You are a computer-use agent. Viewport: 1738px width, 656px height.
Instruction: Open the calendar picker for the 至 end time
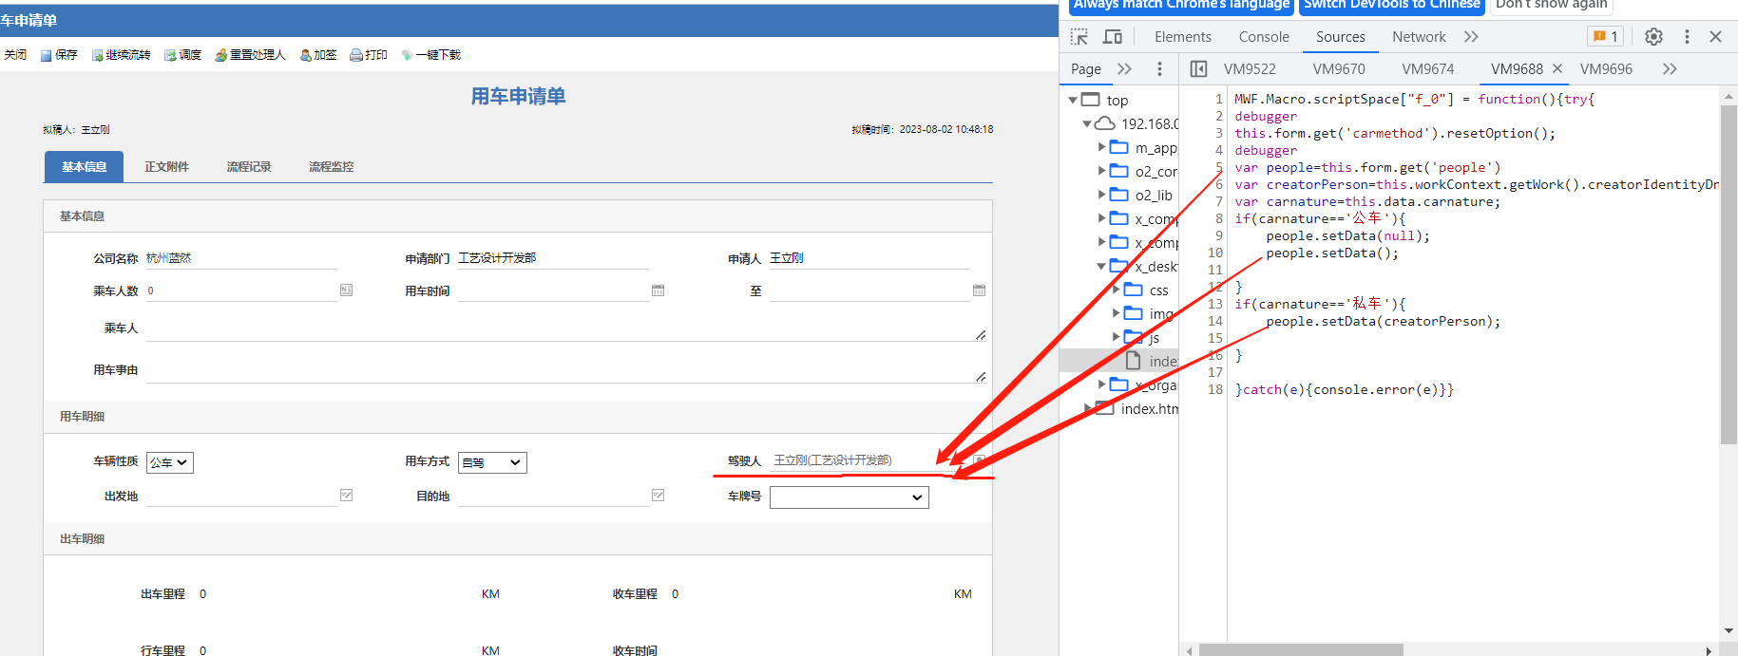[979, 290]
